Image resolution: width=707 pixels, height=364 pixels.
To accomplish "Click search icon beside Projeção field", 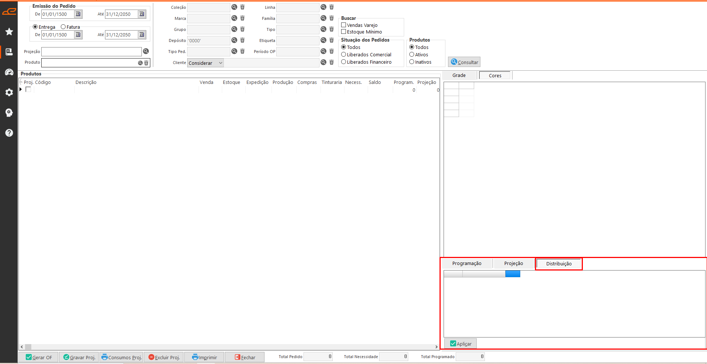I will (x=146, y=52).
